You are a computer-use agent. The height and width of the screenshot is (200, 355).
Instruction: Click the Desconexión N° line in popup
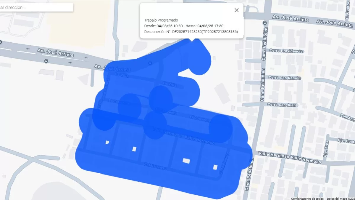tap(191, 32)
